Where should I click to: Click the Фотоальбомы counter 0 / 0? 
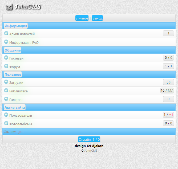tap(168, 123)
